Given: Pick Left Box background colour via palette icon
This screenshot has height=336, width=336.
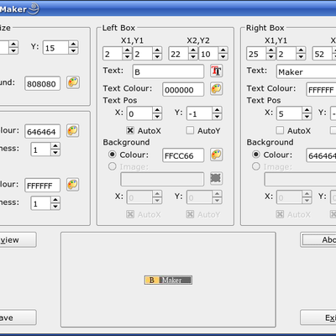Looking at the screenshot, I should pyautogui.click(x=217, y=155).
